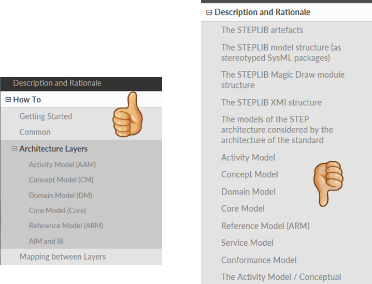Image resolution: width=372 pixels, height=284 pixels.
Task: Select the Common link
Action: (x=35, y=132)
